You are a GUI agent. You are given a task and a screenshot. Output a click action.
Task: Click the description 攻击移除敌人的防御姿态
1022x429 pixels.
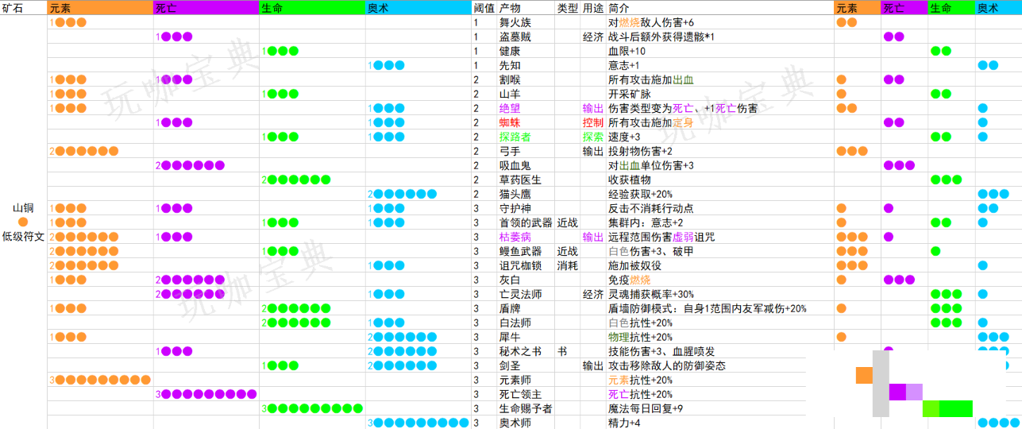pos(667,365)
